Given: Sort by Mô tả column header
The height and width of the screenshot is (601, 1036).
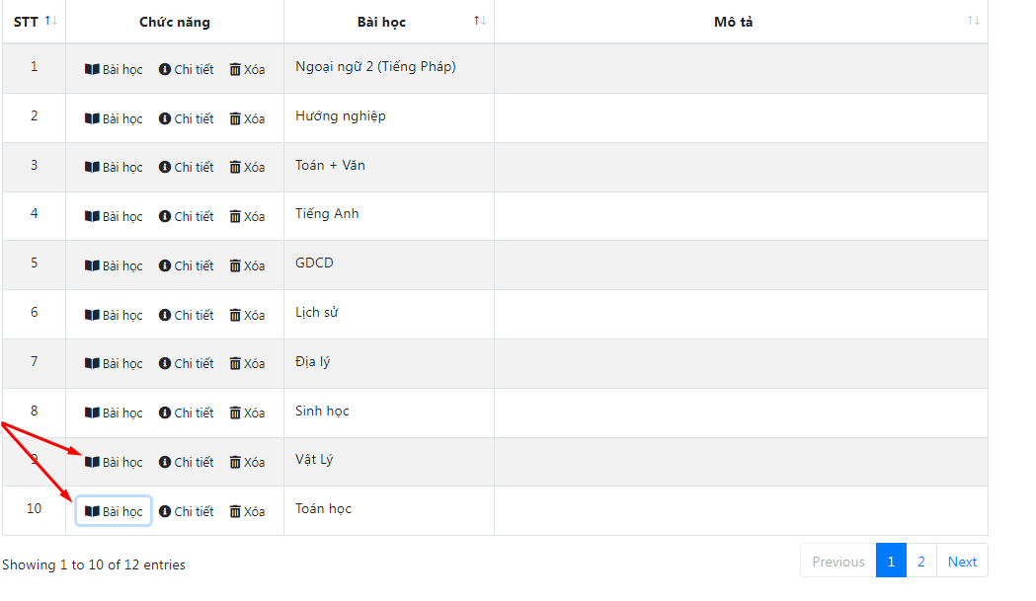Looking at the screenshot, I should (741, 22).
